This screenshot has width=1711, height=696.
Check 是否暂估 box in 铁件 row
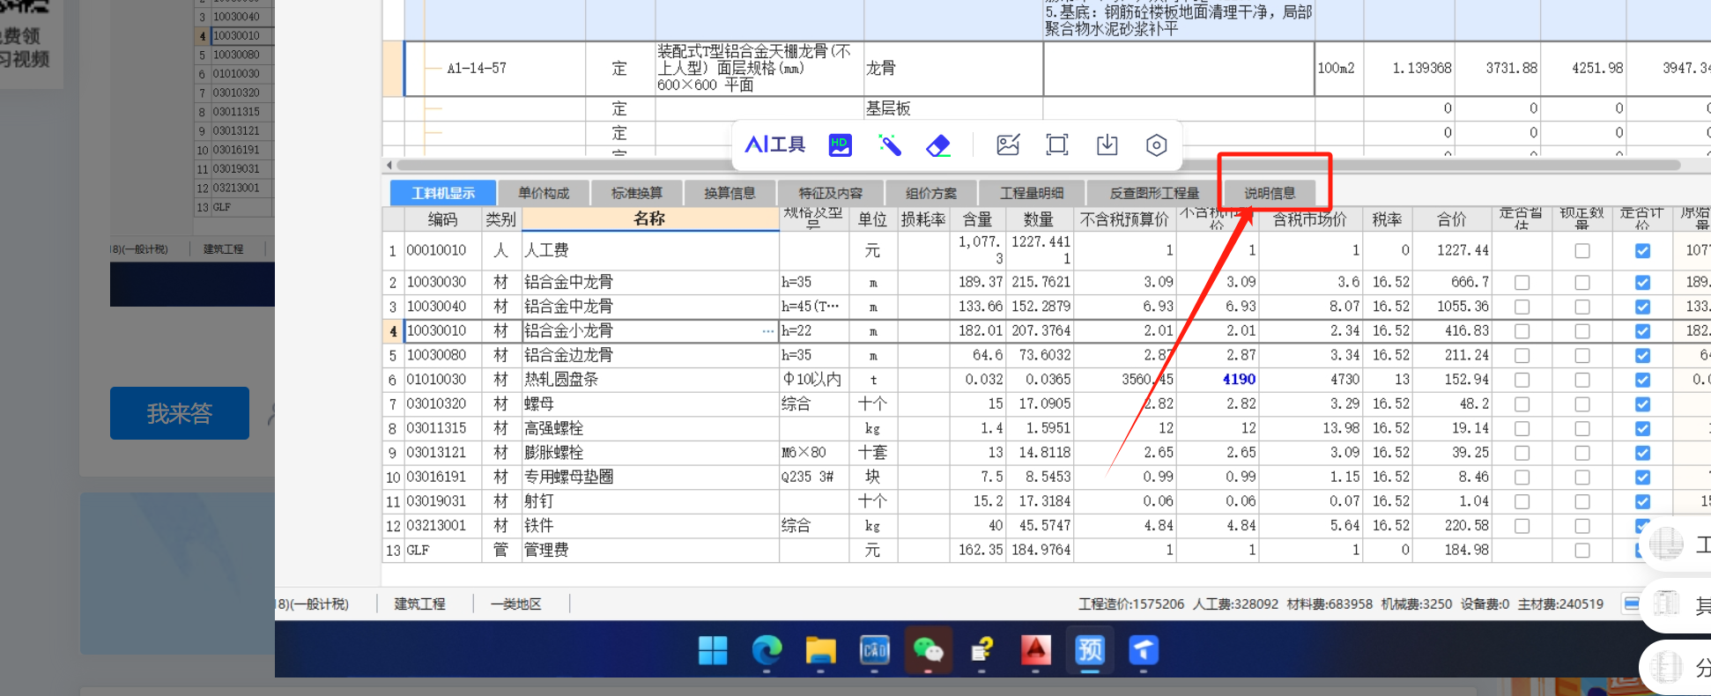click(x=1522, y=526)
